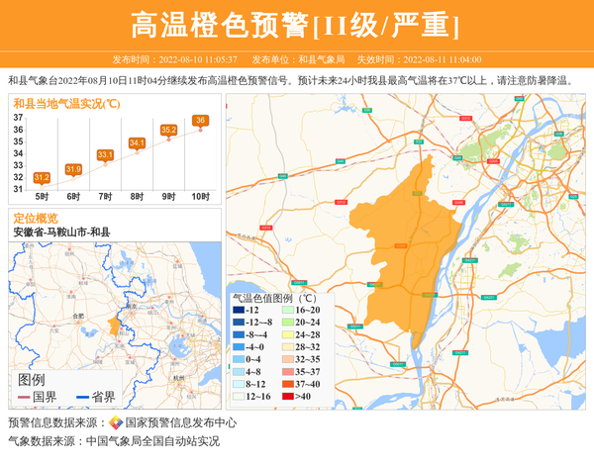Click the 国界 legend line entry

pos(39,397)
